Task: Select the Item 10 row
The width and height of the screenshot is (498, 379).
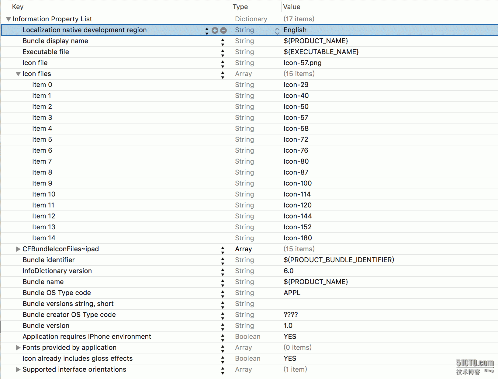Action: point(249,194)
